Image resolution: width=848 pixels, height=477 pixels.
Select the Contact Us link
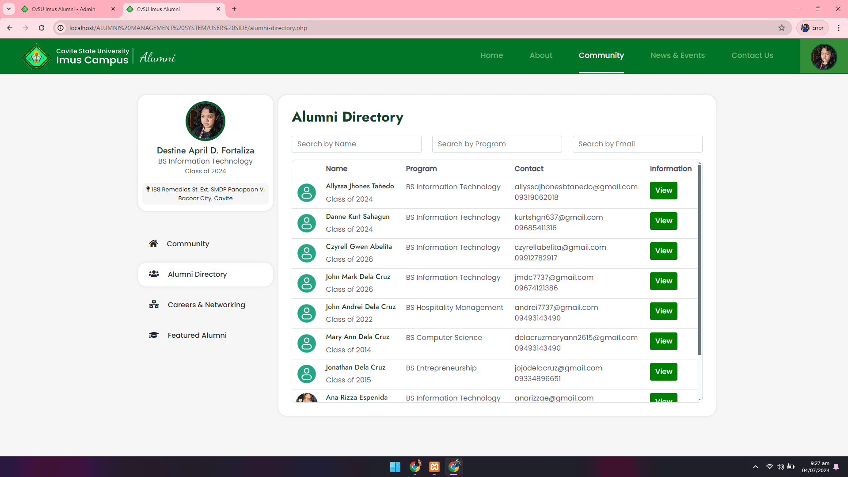[752, 55]
